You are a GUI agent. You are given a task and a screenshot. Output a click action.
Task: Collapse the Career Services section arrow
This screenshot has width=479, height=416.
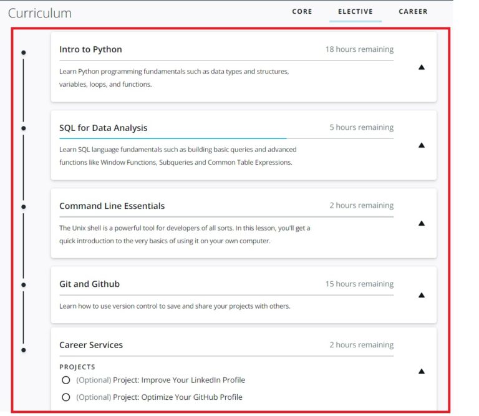(x=421, y=371)
